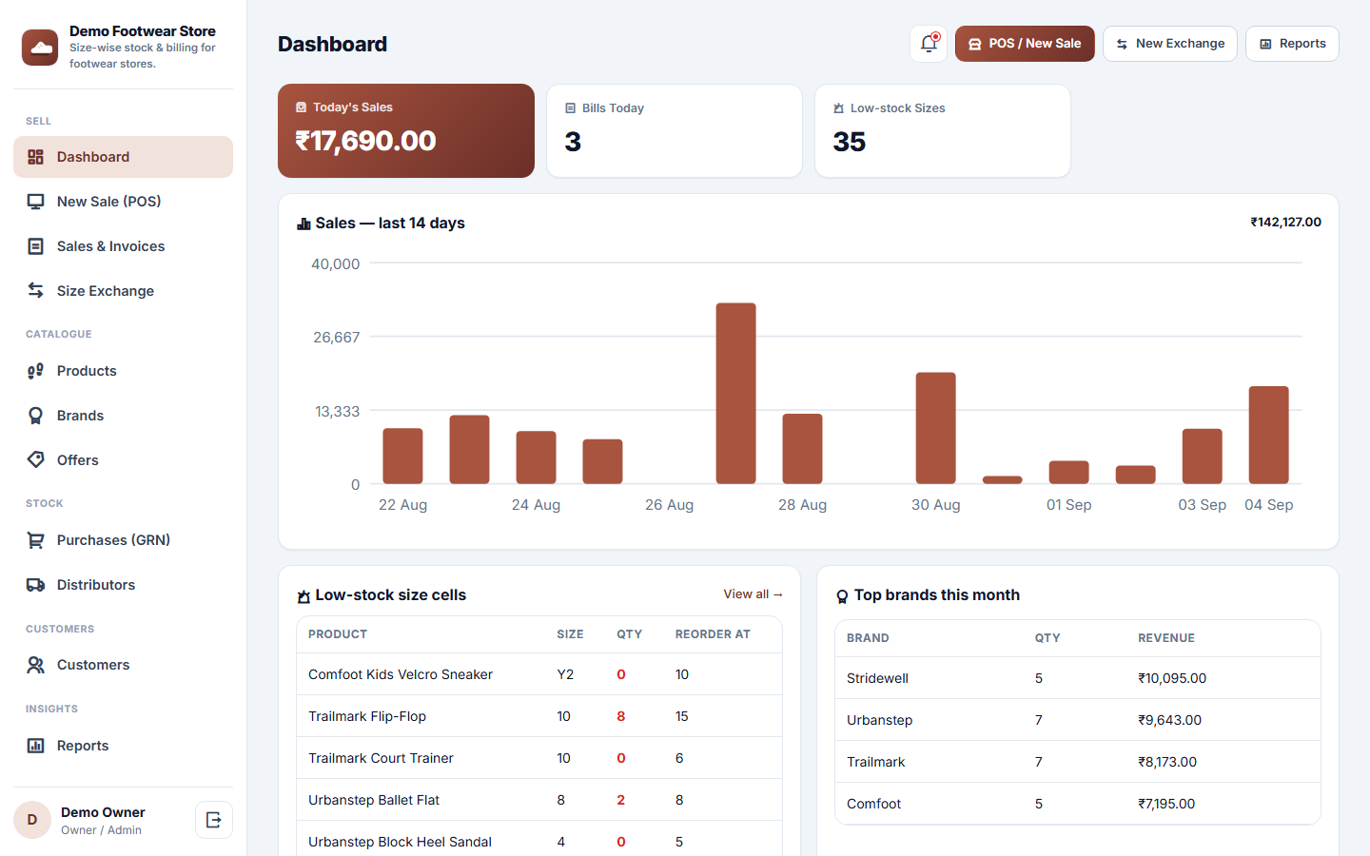Click the Products footprints icon

[x=36, y=371]
